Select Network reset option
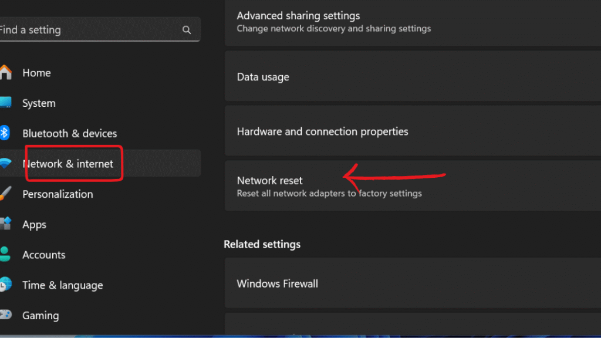The width and height of the screenshot is (601, 338). 413,186
